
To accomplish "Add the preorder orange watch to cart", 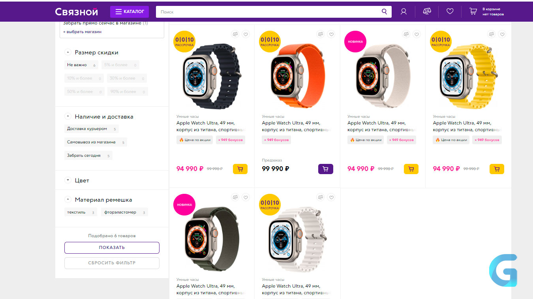I will [326, 169].
